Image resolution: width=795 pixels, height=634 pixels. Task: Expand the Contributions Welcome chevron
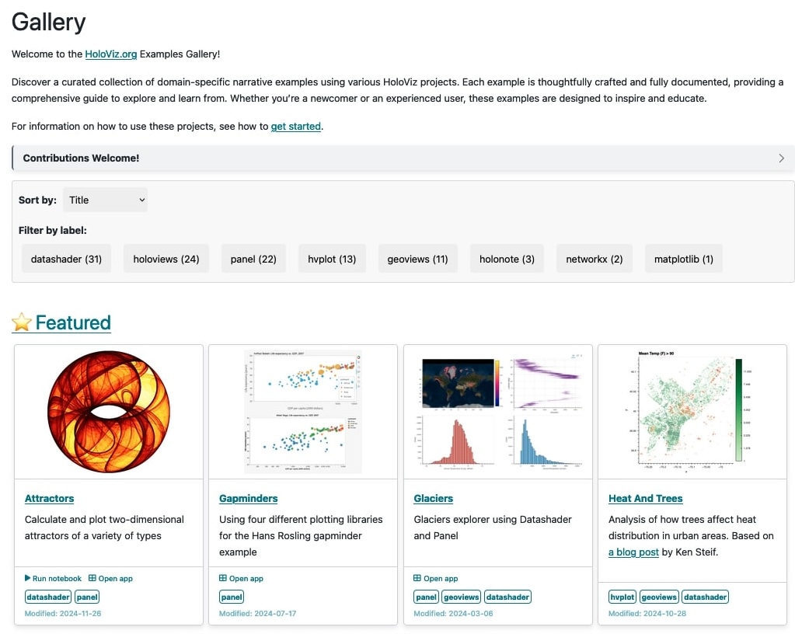pyautogui.click(x=781, y=158)
